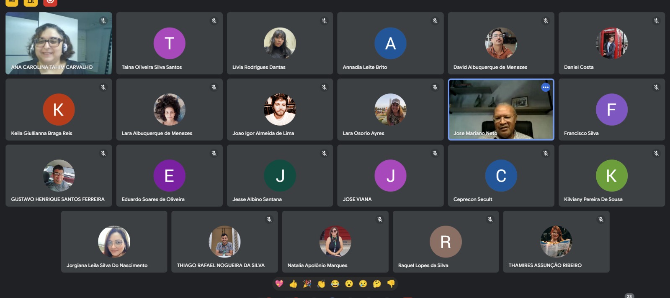Viewport: 670px width, 298px height.
Task: Click the party popper emoji reaction
Action: 307,284
